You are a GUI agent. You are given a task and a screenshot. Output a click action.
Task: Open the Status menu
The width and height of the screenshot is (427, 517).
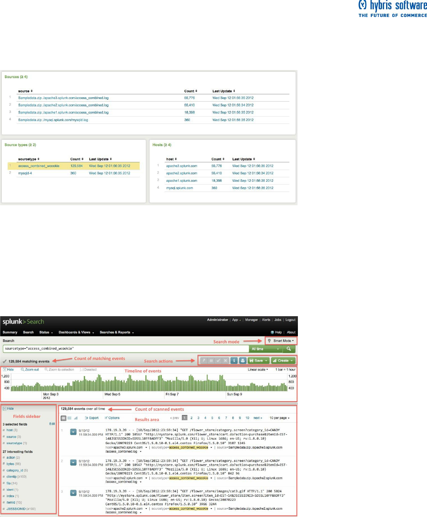46,332
